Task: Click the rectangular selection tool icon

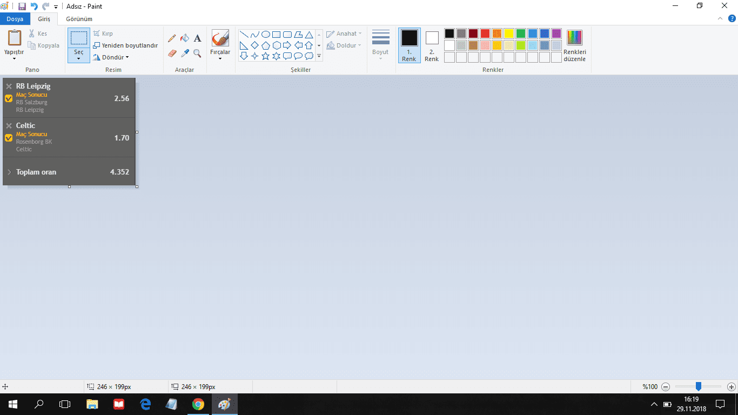Action: point(79,38)
